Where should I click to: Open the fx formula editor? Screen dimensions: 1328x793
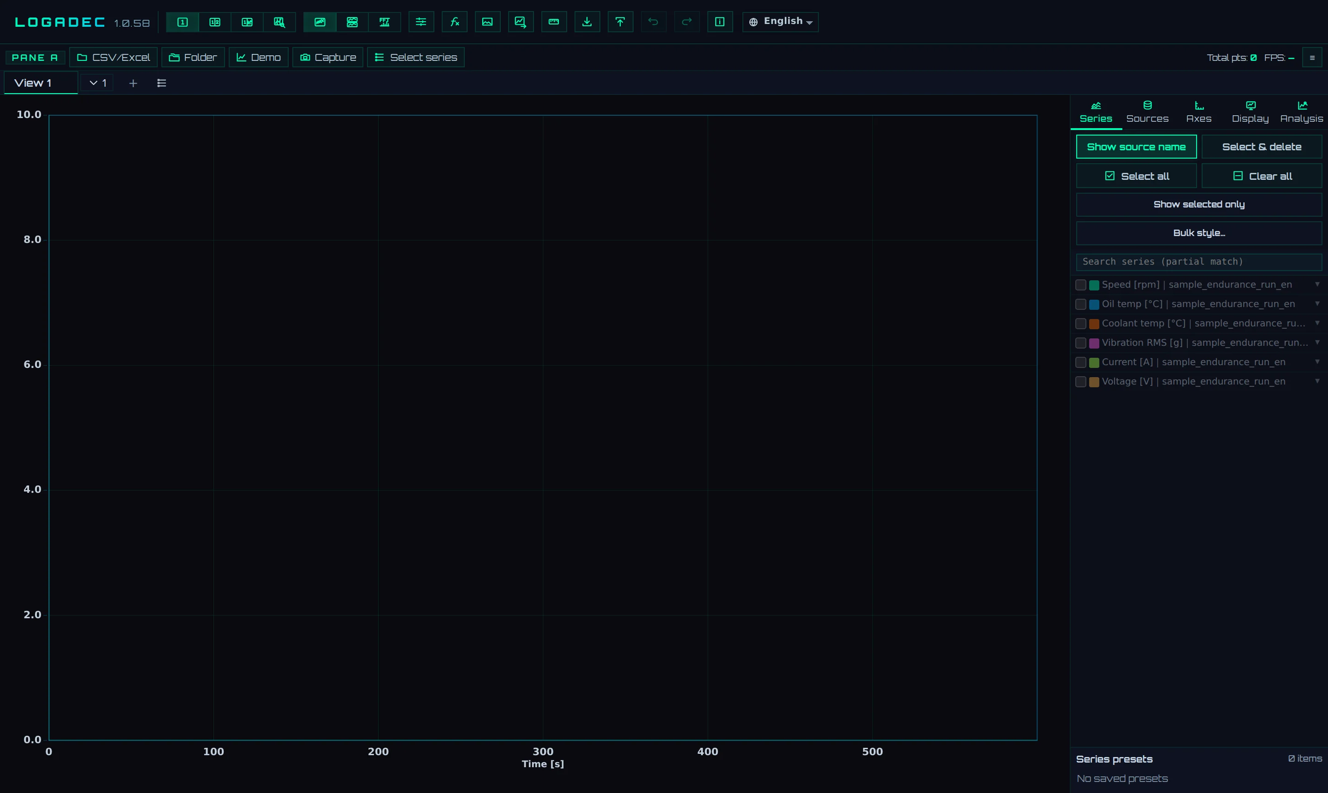(454, 22)
